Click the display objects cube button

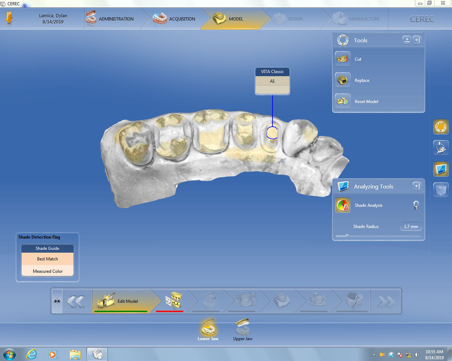[x=441, y=190]
